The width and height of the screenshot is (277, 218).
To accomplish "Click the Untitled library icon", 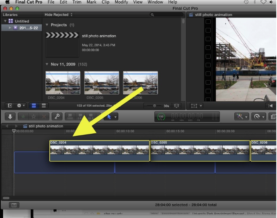I will pos(10,21).
